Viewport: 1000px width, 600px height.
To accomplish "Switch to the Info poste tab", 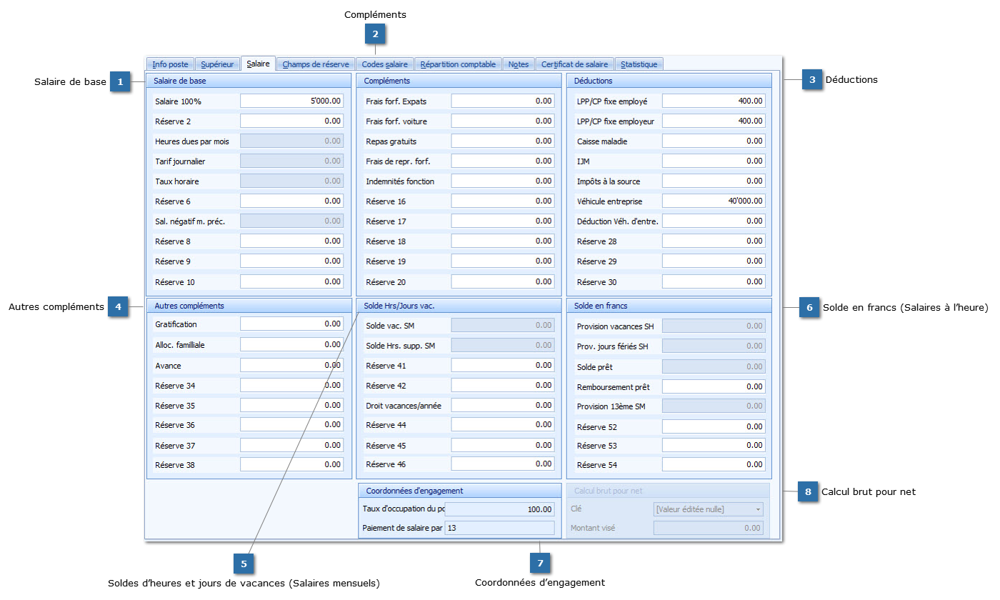I will [170, 64].
